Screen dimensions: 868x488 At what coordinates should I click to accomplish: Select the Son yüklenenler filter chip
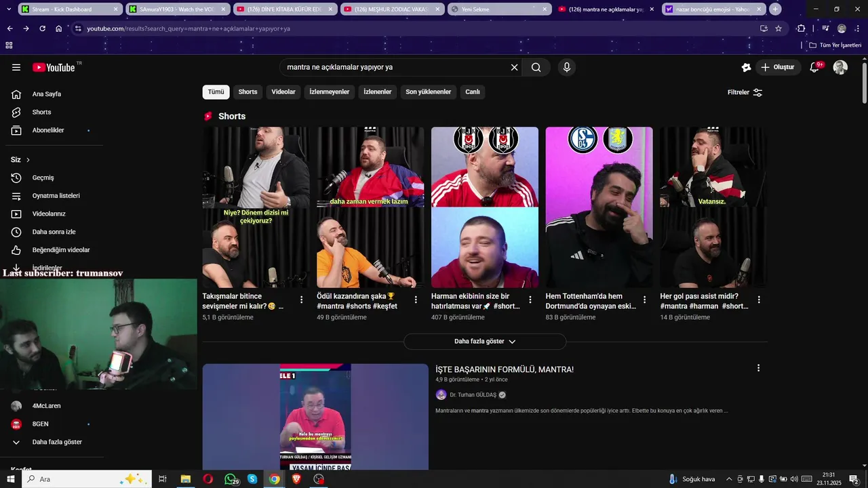(x=428, y=92)
